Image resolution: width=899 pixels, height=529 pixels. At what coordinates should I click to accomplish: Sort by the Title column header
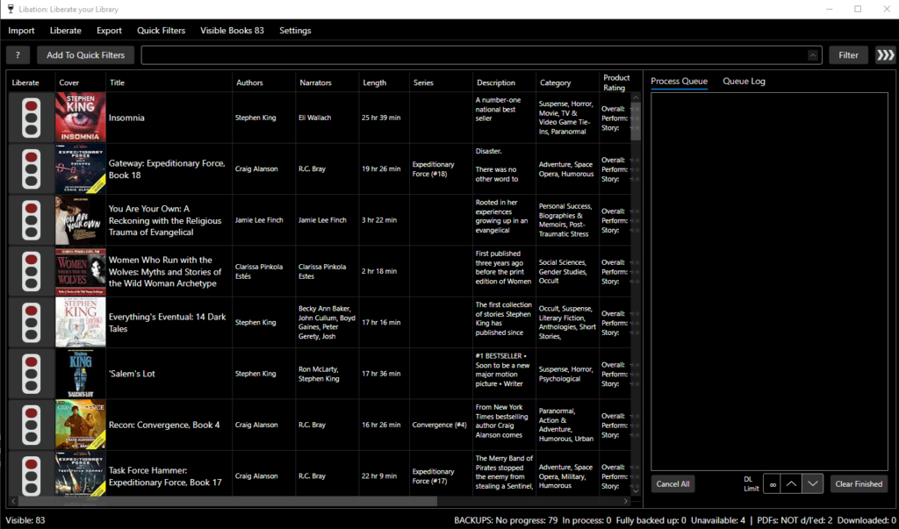[x=169, y=82]
